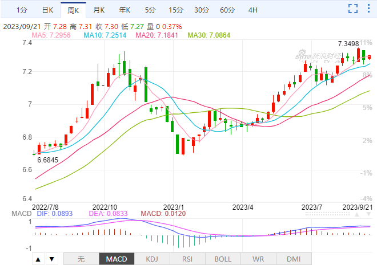The width and height of the screenshot is (377, 265).
Task: Select the 60分 interval tab
Action: pyautogui.click(x=227, y=10)
